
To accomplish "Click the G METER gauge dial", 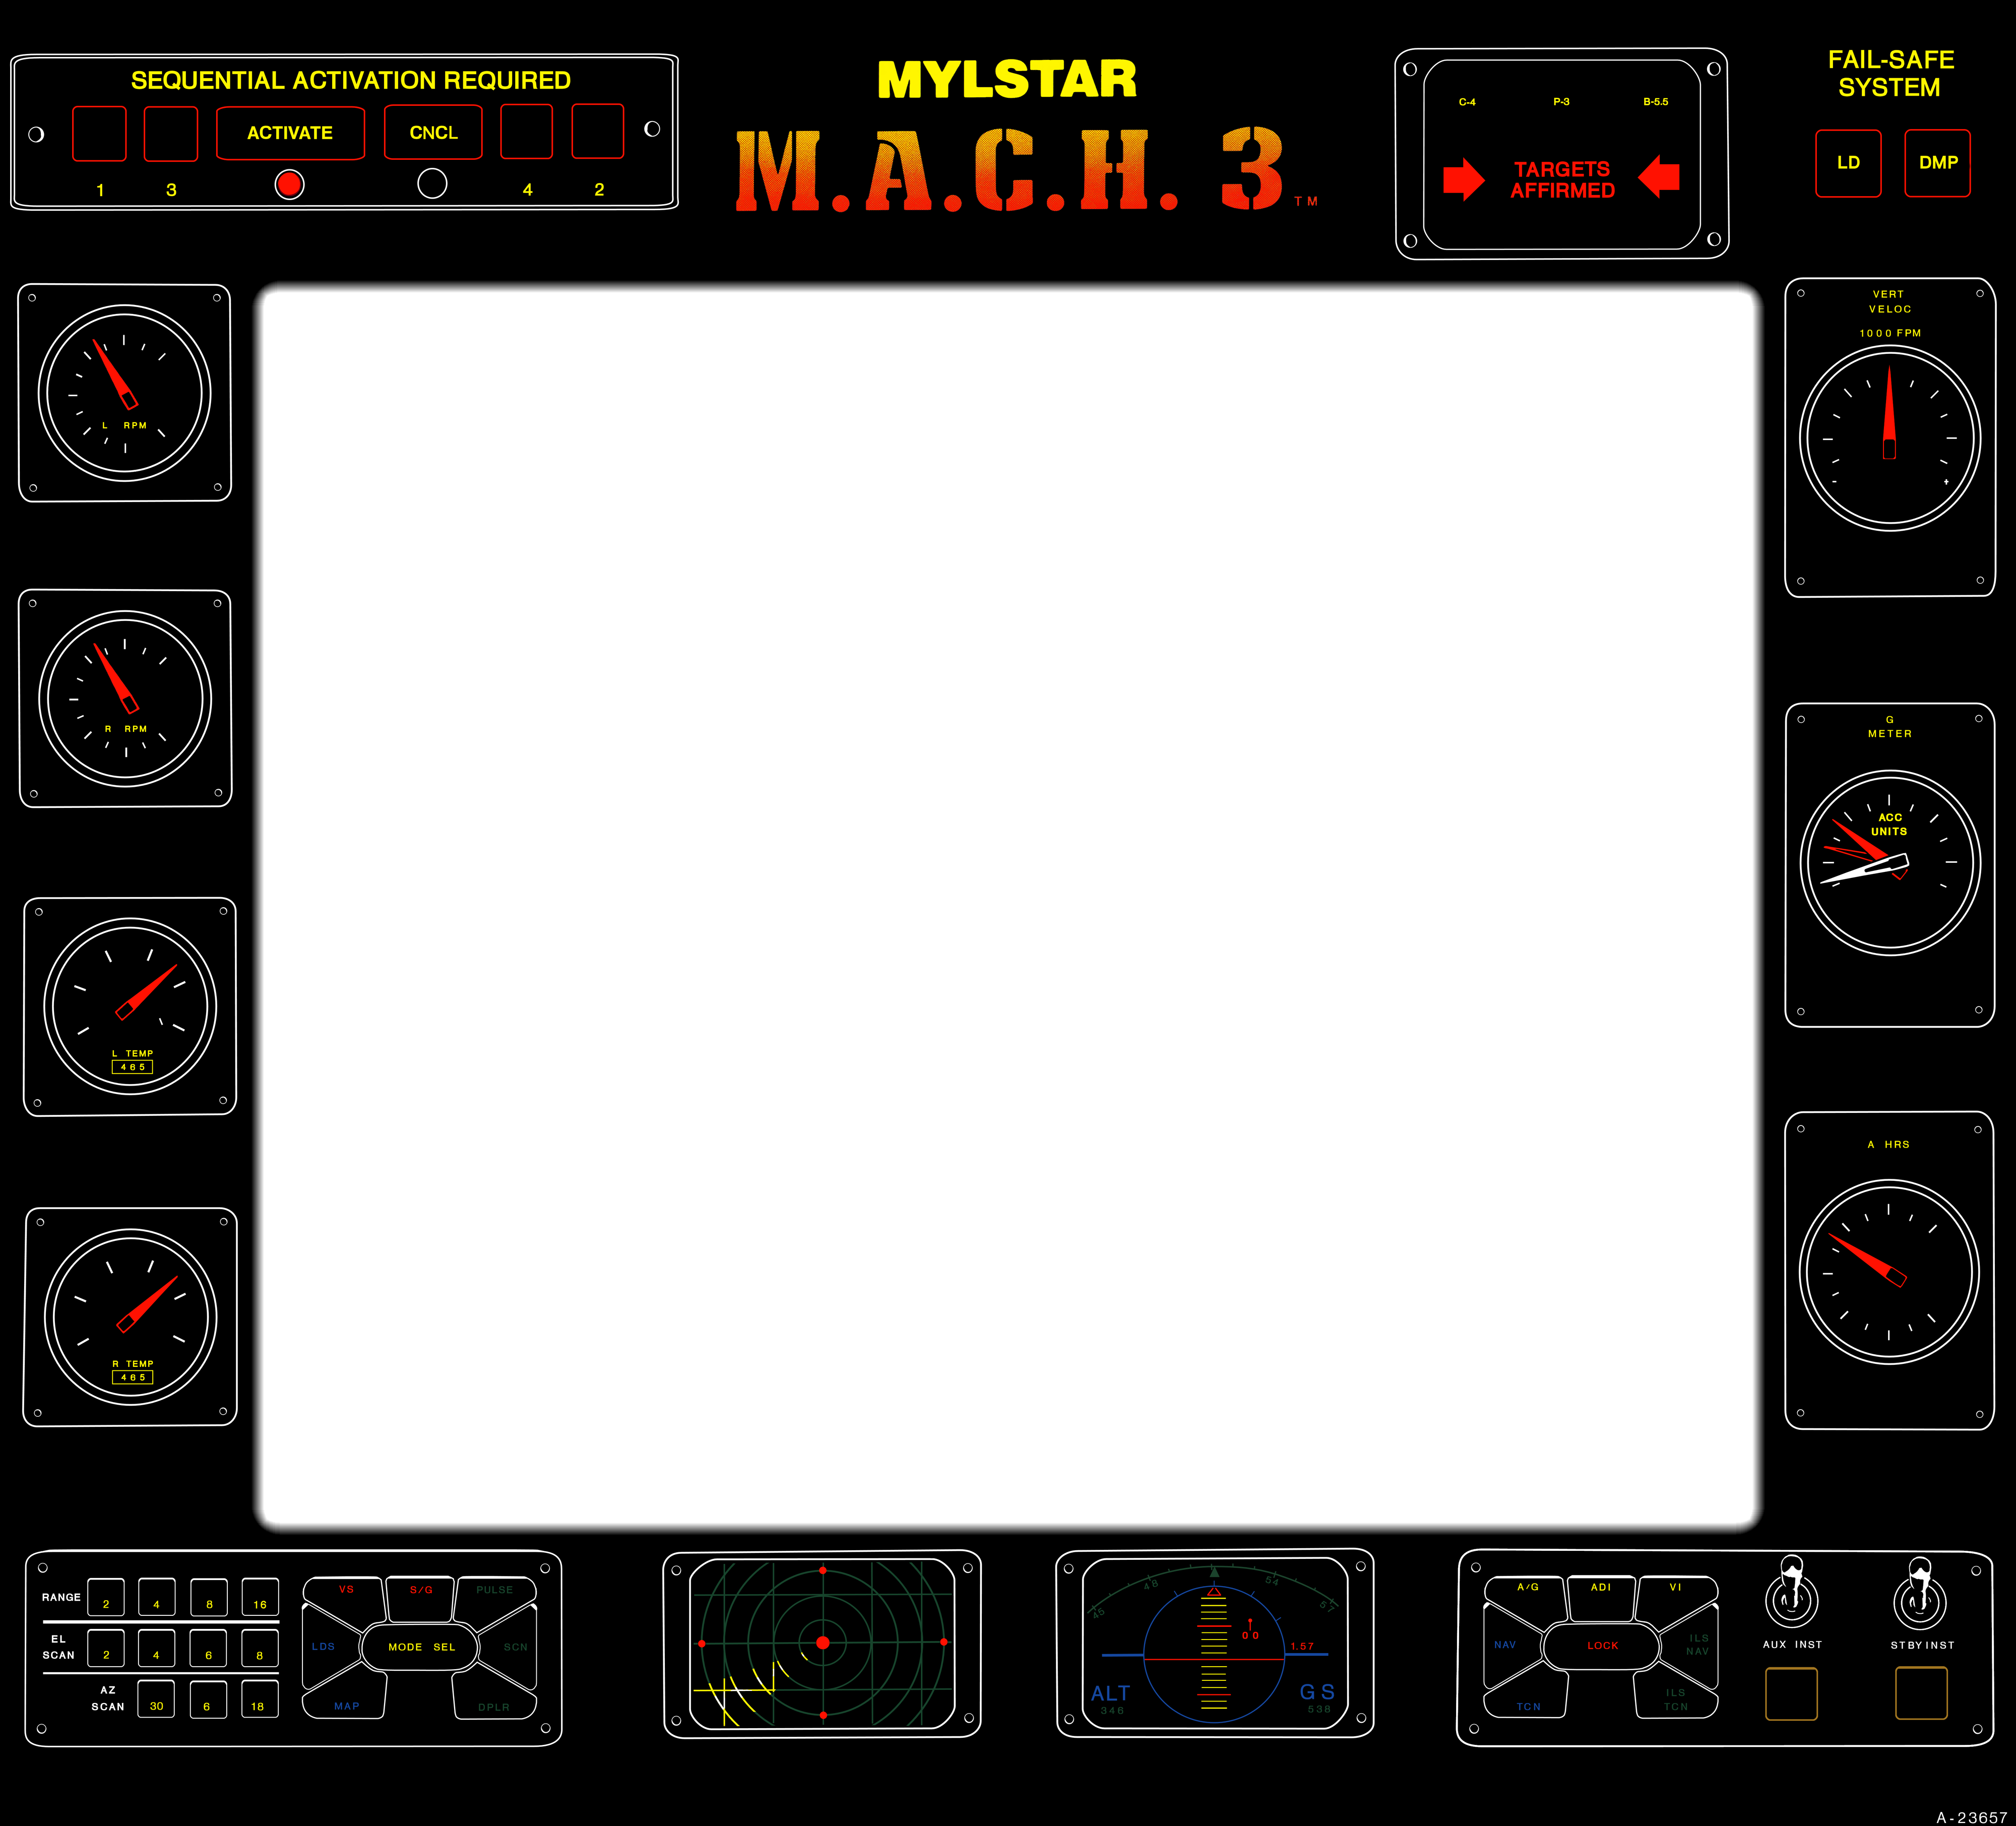I will (x=1890, y=862).
